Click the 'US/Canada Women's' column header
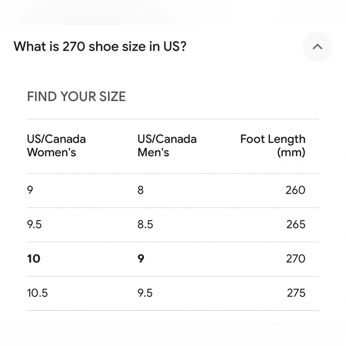This screenshot has height=346, width=346. (x=56, y=146)
